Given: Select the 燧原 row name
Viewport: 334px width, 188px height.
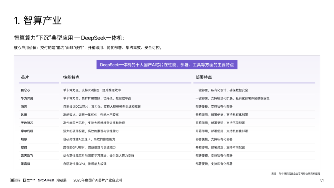Looking at the screenshot, I should (24, 139).
